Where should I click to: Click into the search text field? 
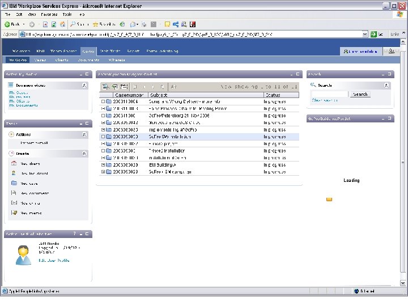click(329, 94)
